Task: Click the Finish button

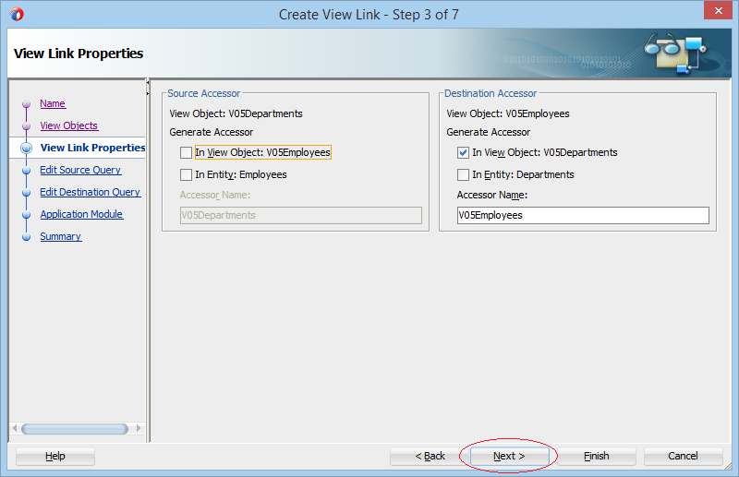Action: [596, 456]
